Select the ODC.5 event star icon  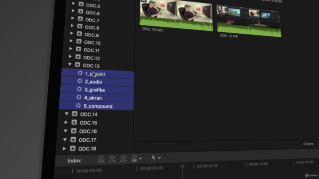(x=81, y=4)
